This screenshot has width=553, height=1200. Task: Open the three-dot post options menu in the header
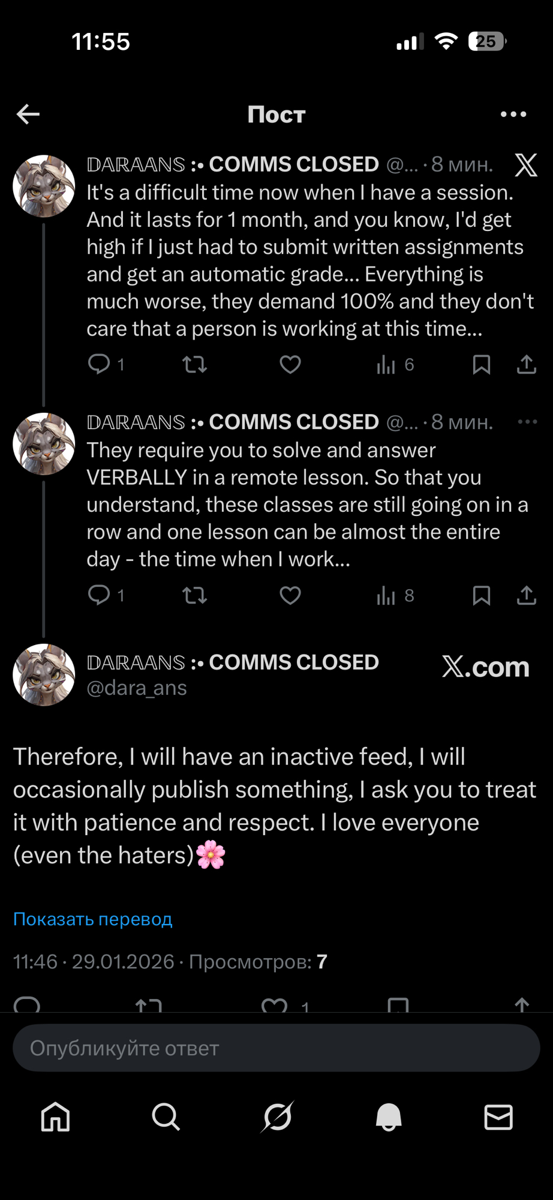513,114
